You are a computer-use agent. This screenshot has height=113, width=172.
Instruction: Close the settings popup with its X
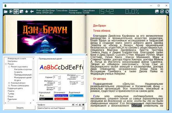point(86,54)
